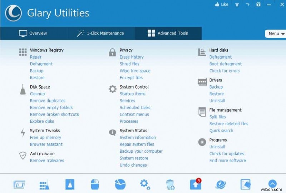The width and height of the screenshot is (286, 193).
Task: Click the Programs disc icon
Action: [x=202, y=142]
